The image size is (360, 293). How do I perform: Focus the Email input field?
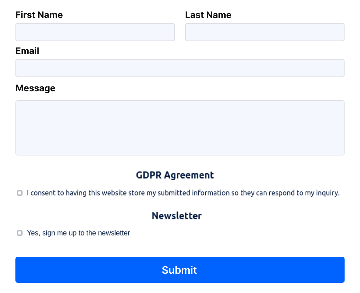tap(180, 68)
